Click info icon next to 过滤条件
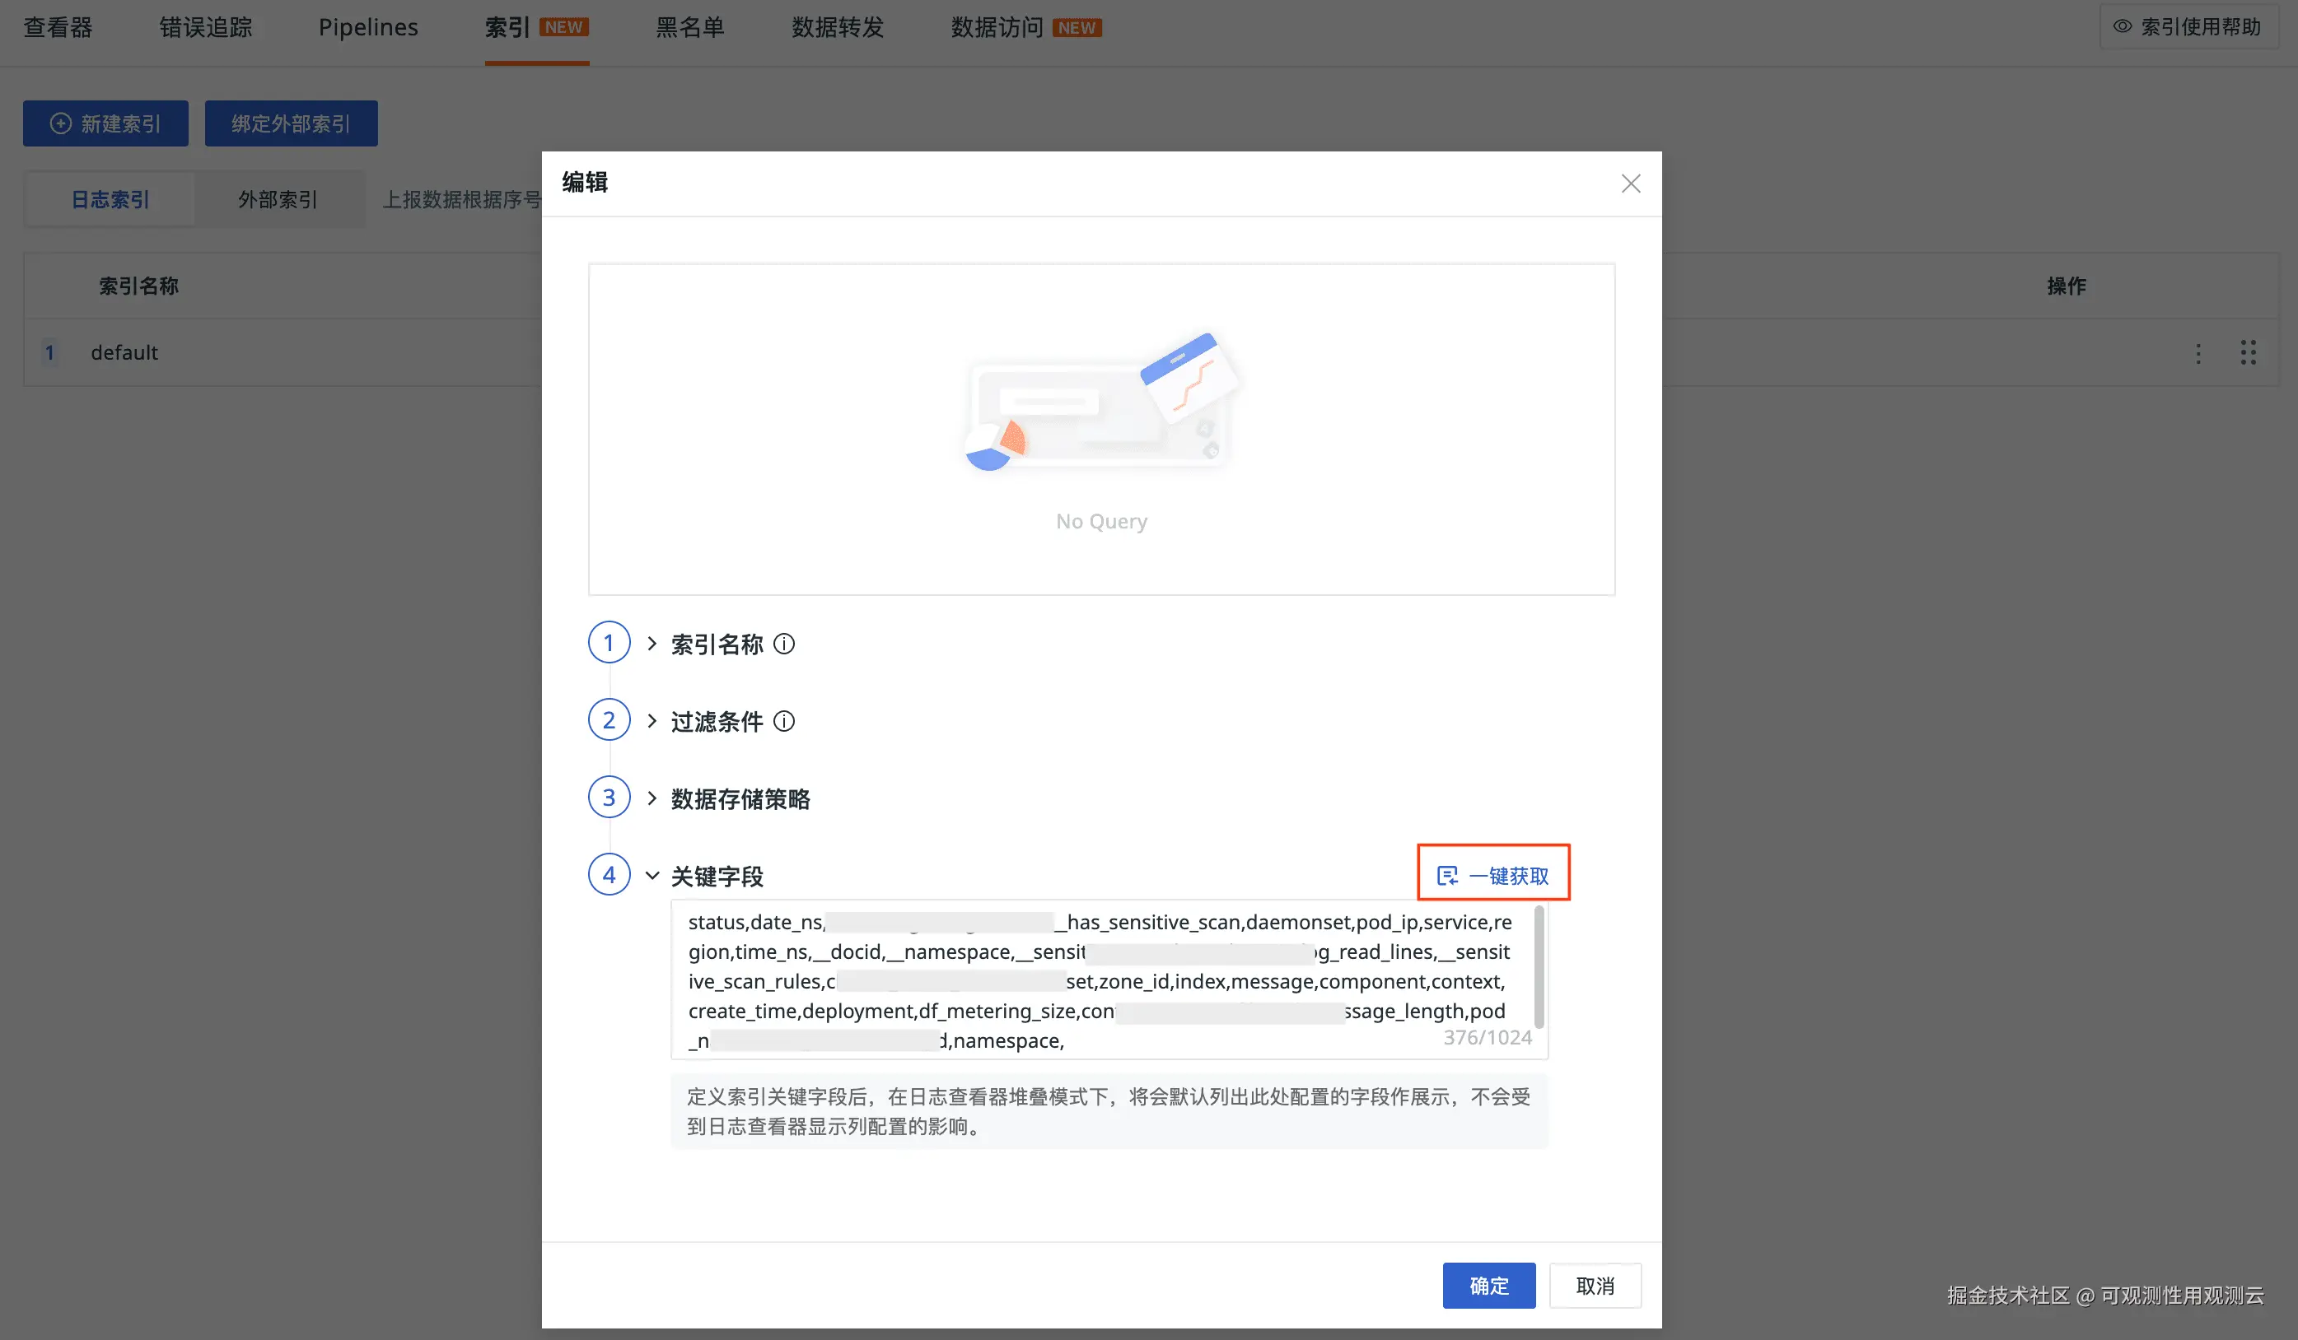Image resolution: width=2298 pixels, height=1340 pixels. click(x=784, y=722)
